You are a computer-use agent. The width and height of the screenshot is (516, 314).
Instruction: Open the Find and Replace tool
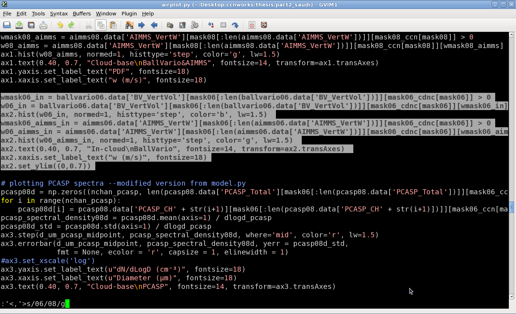click(x=129, y=25)
